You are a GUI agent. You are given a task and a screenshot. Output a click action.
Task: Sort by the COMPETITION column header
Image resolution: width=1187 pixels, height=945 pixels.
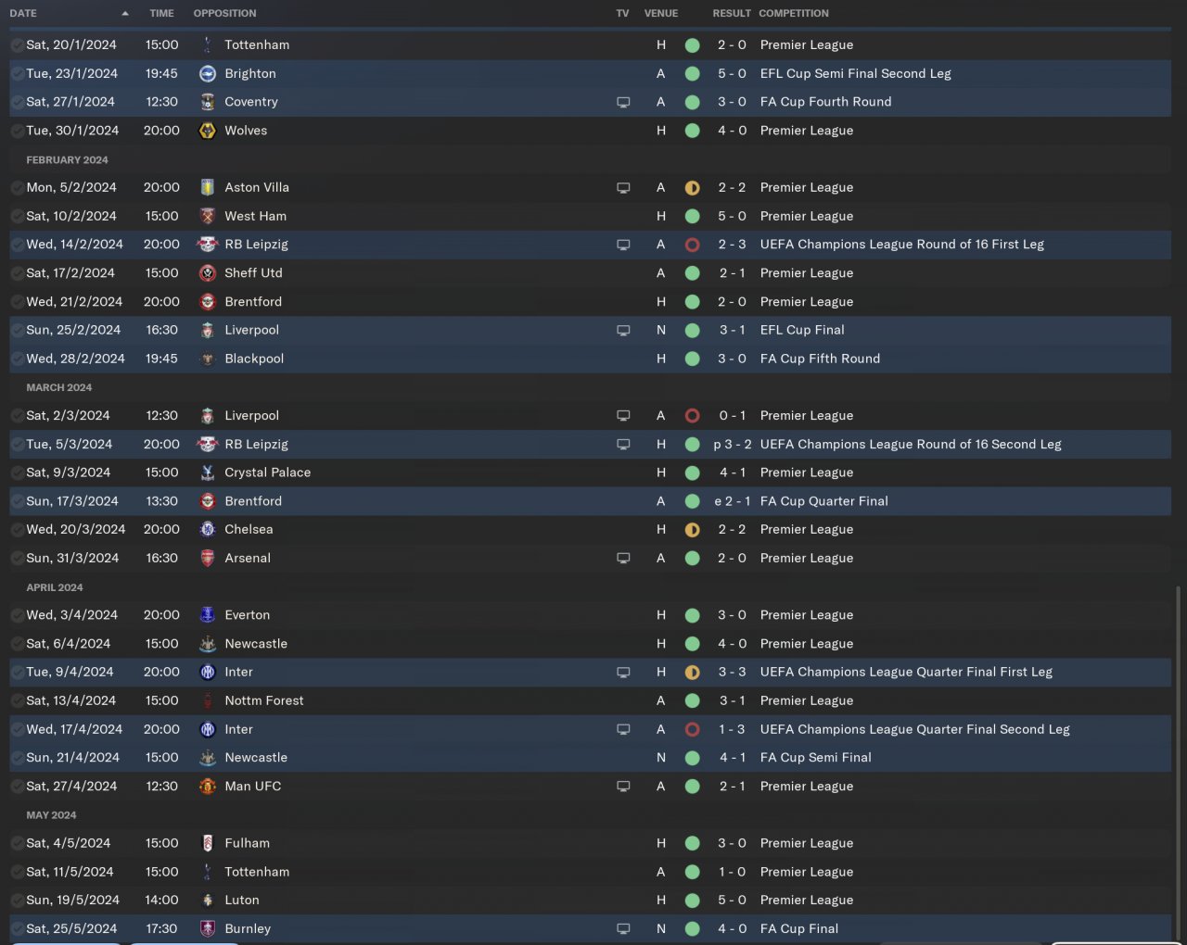click(x=793, y=13)
